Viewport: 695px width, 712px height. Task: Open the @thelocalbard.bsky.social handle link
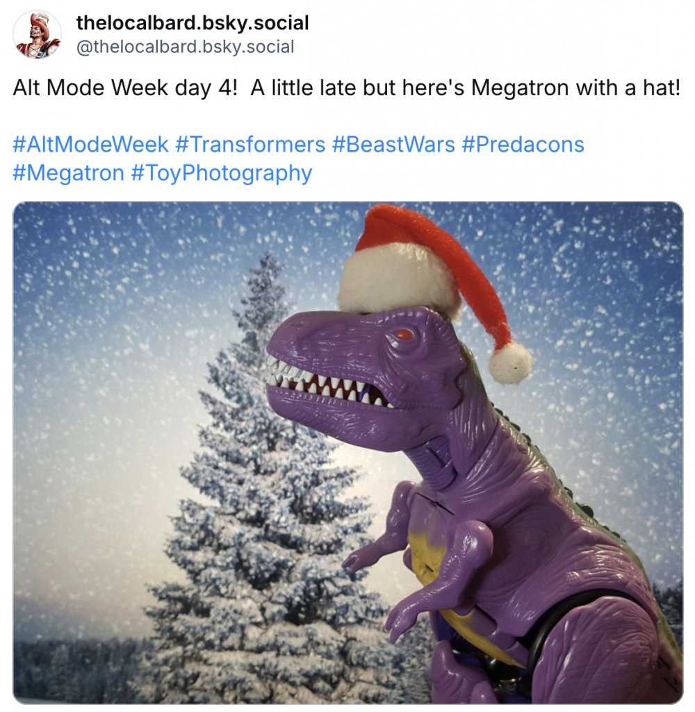click(x=185, y=47)
